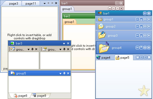This screenshot has height=99, width=153.
Task: Click the round O button on group4 row
Action: click(145, 48)
